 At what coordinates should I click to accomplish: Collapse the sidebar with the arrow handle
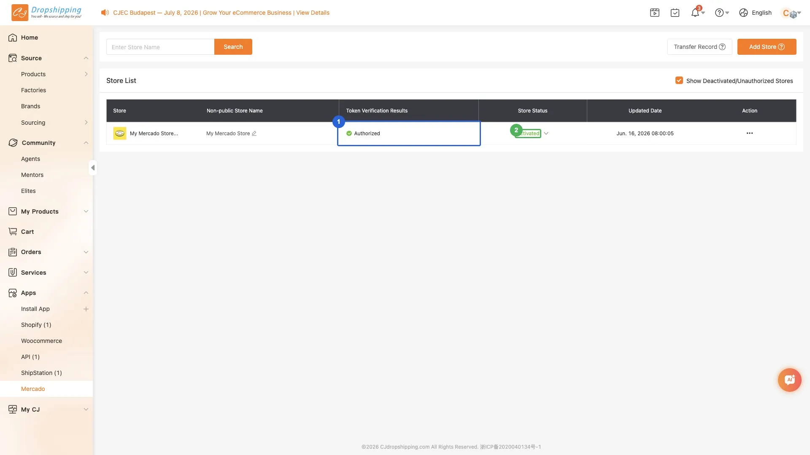(93, 168)
